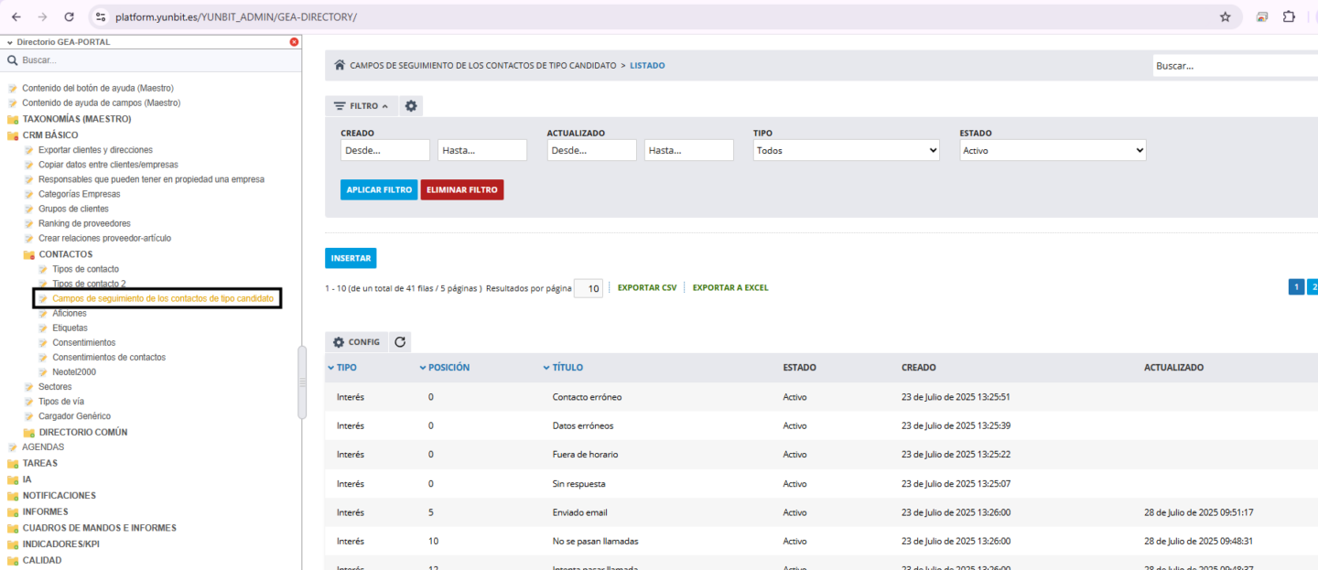The image size is (1318, 570).
Task: Reload the browser page
Action: 70,16
